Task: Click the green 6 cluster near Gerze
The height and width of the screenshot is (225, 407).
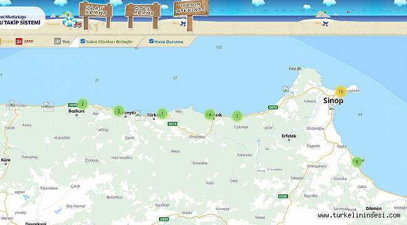Action: pos(357,162)
